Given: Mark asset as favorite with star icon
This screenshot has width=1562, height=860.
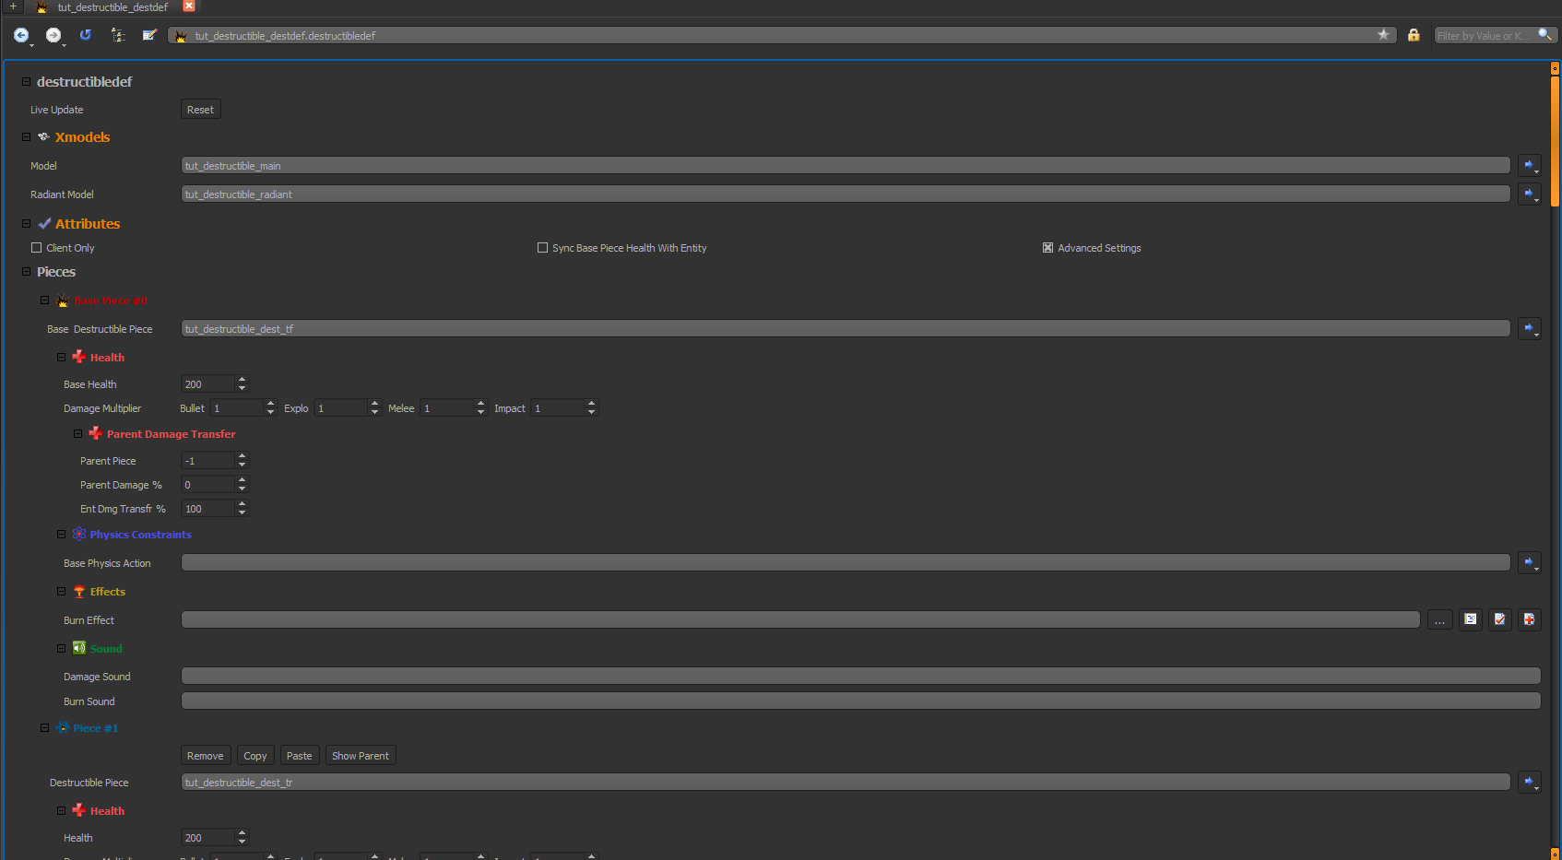Looking at the screenshot, I should [1383, 35].
